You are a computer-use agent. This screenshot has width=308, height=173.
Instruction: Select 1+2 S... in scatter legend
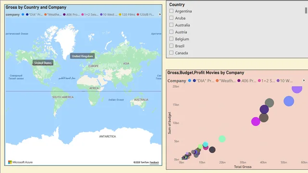[267, 81]
